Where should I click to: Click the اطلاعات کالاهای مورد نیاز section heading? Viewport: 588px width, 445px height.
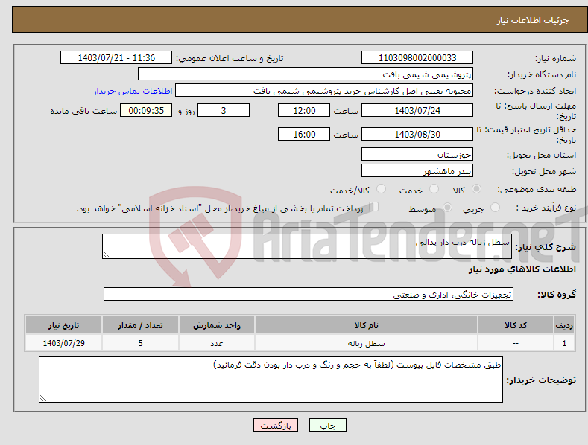[x=522, y=269]
